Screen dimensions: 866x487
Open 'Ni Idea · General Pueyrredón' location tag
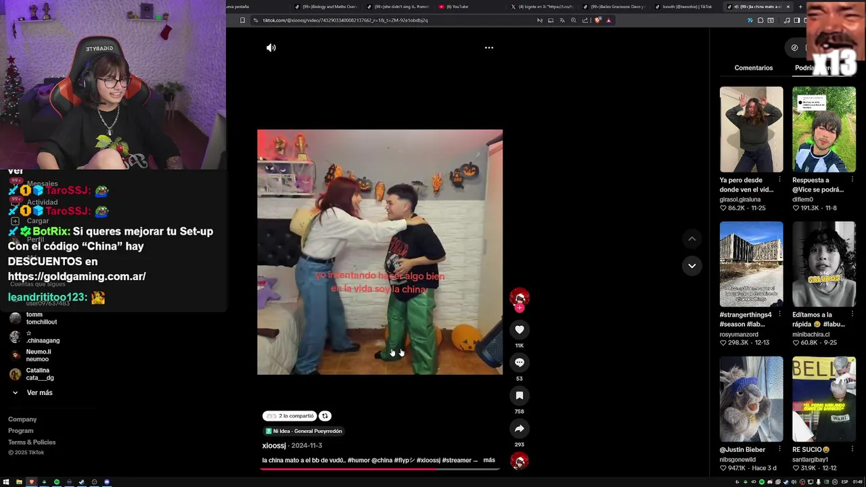click(304, 431)
